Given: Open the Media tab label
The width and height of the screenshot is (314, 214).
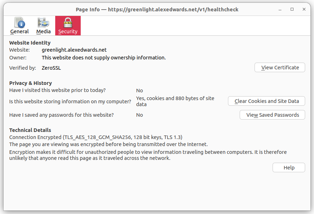Looking at the screenshot, I should point(44,31).
